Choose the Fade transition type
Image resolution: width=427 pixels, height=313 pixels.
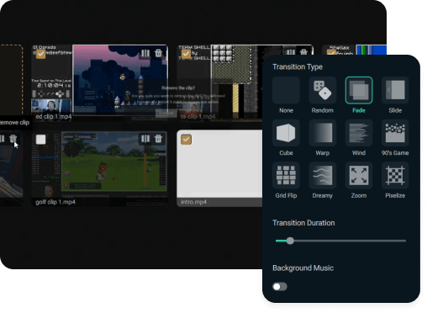[359, 90]
